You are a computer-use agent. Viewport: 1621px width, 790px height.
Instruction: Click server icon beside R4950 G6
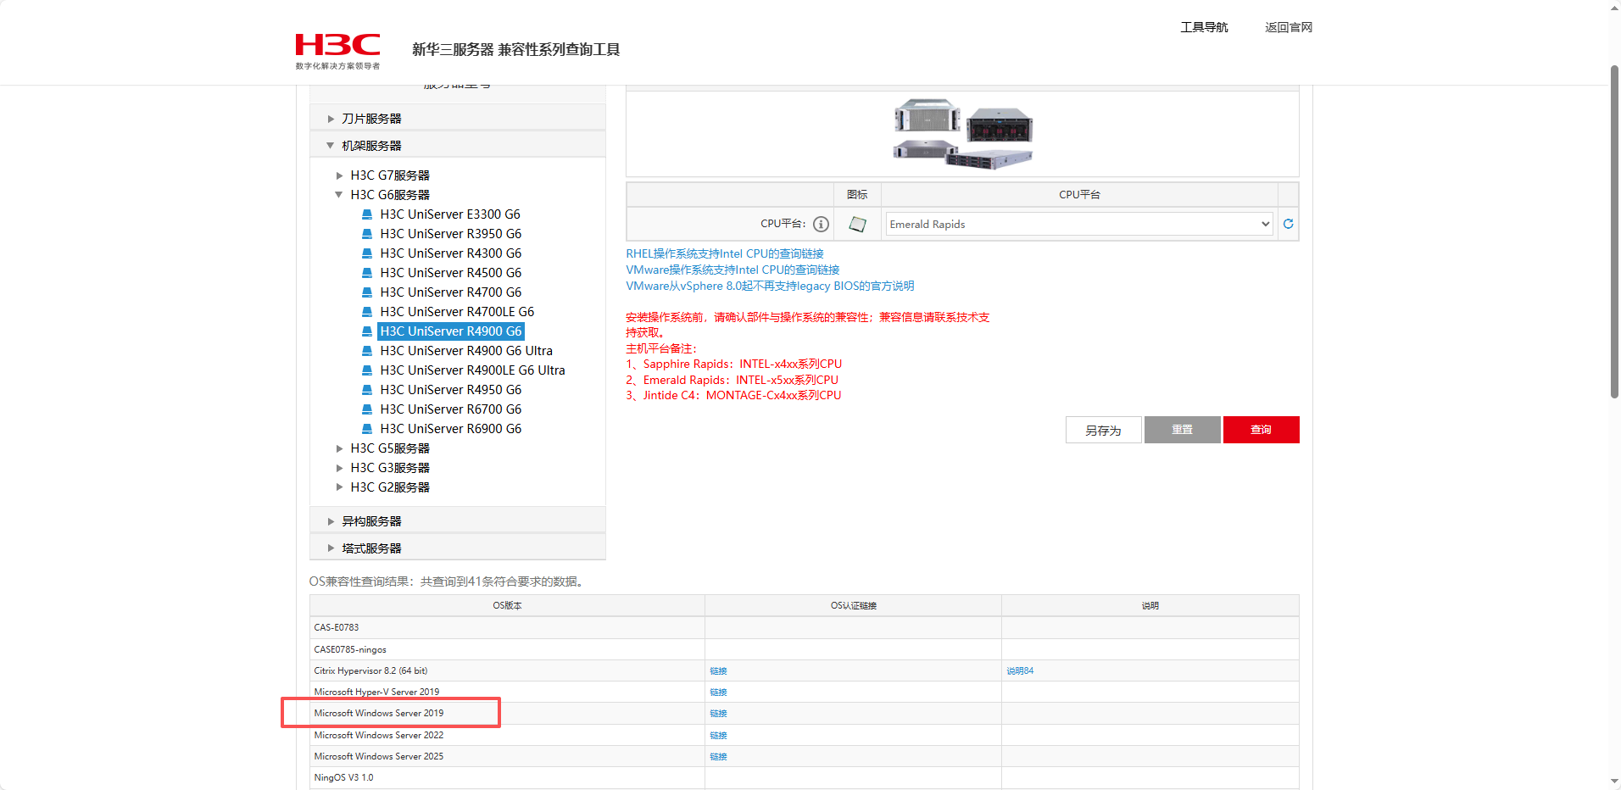click(367, 390)
